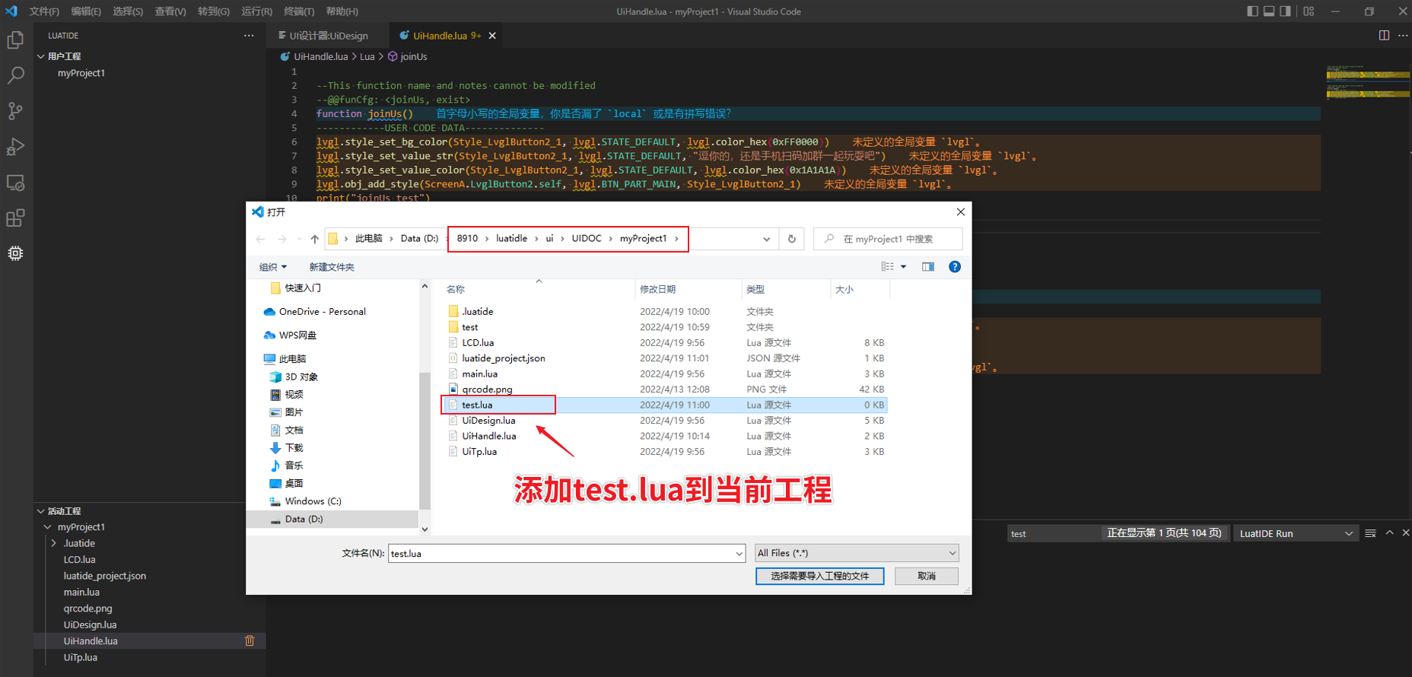1412x677 pixels.
Task: Open the 文件(F) menu
Action: click(x=44, y=11)
